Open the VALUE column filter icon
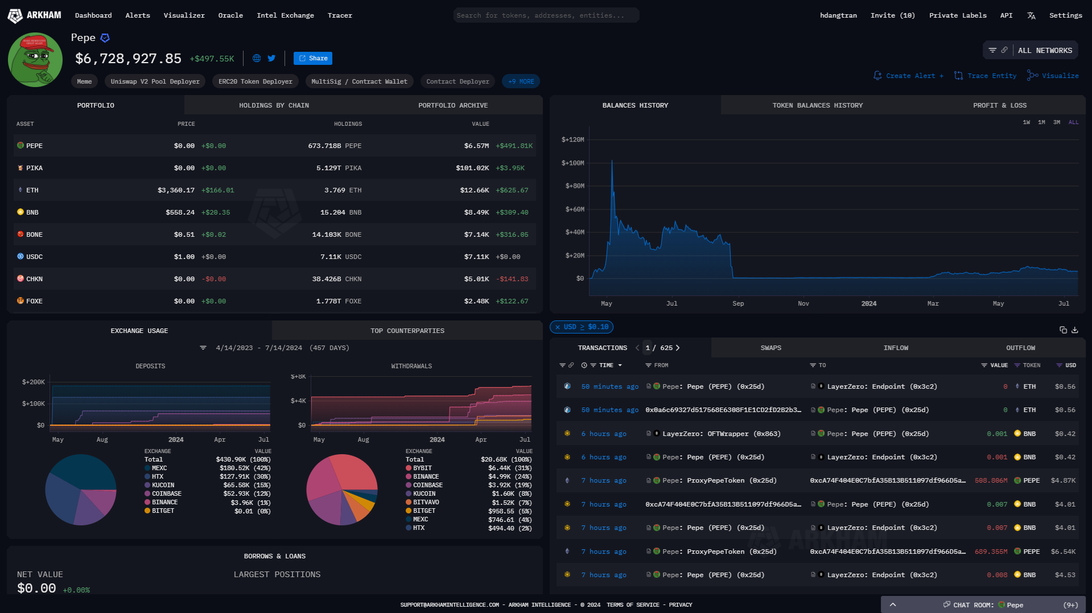 point(984,365)
